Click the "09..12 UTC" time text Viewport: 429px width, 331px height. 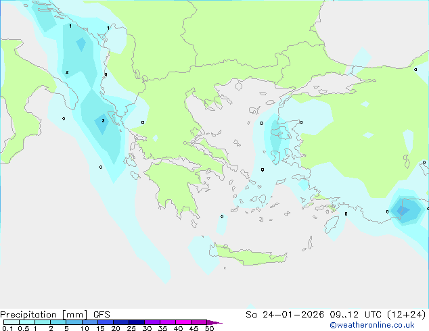[x=355, y=315]
